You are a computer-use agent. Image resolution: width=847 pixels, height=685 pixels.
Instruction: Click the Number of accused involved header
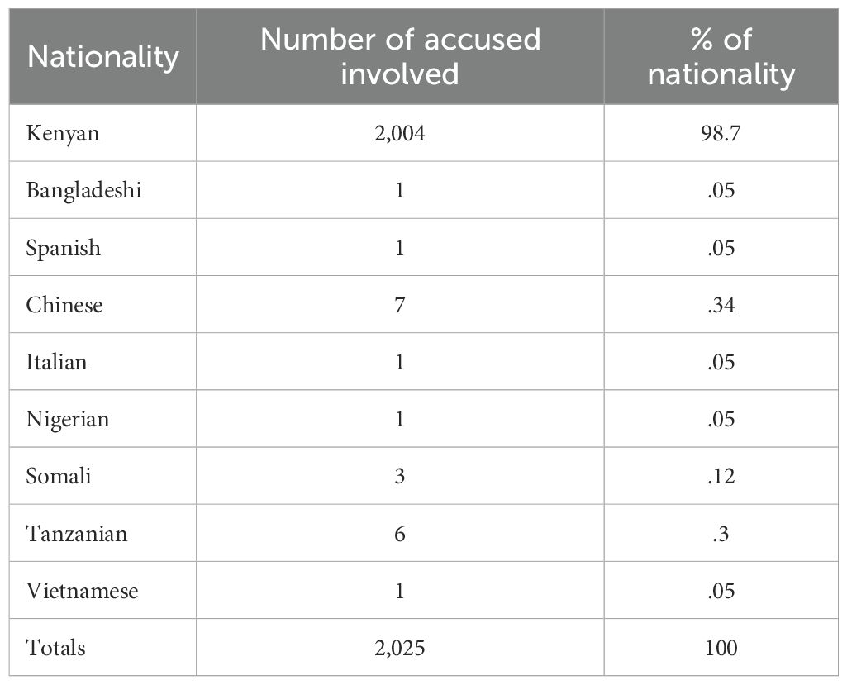pyautogui.click(x=400, y=57)
